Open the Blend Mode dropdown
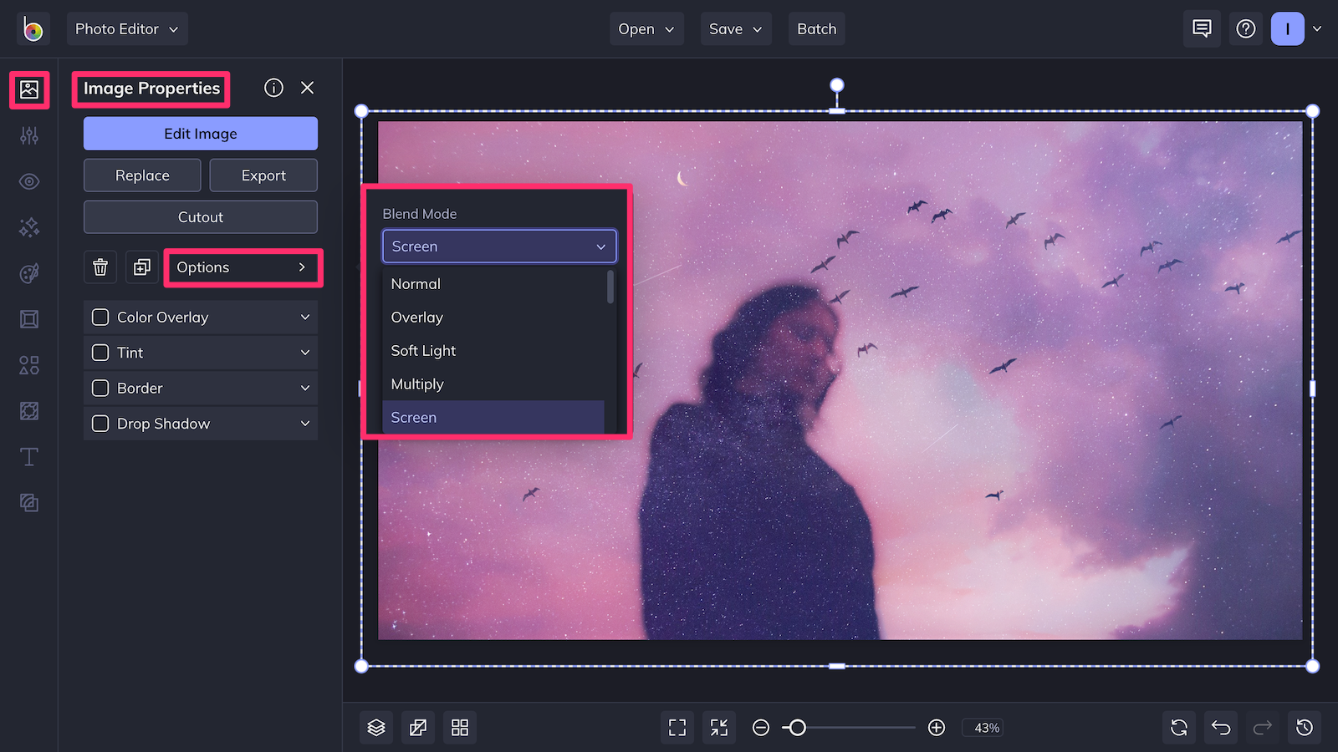1338x752 pixels. click(498, 246)
